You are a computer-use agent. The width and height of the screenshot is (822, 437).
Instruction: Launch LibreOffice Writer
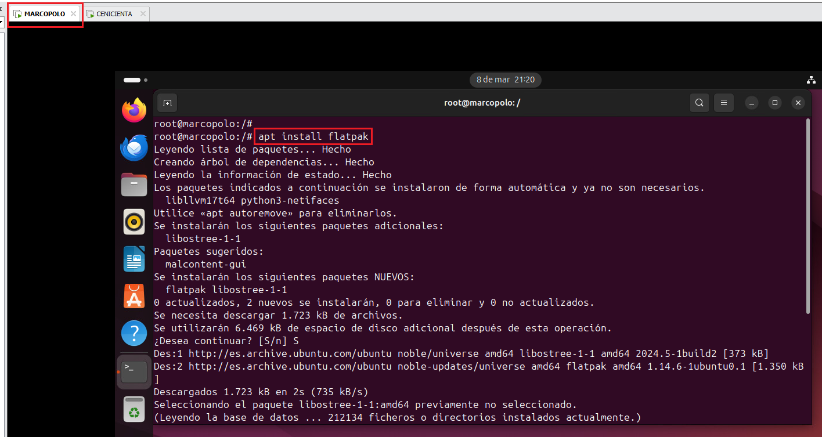click(134, 259)
